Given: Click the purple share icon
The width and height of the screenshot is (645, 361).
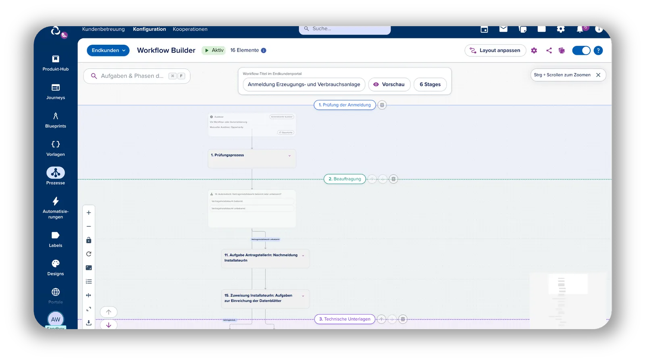Looking at the screenshot, I should (x=549, y=50).
